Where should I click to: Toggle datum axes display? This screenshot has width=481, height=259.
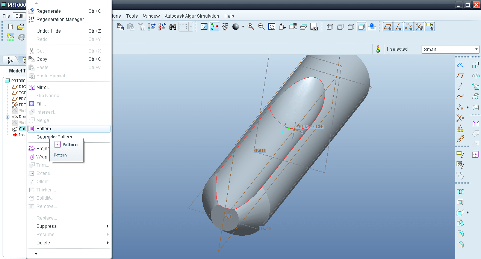tap(398, 27)
